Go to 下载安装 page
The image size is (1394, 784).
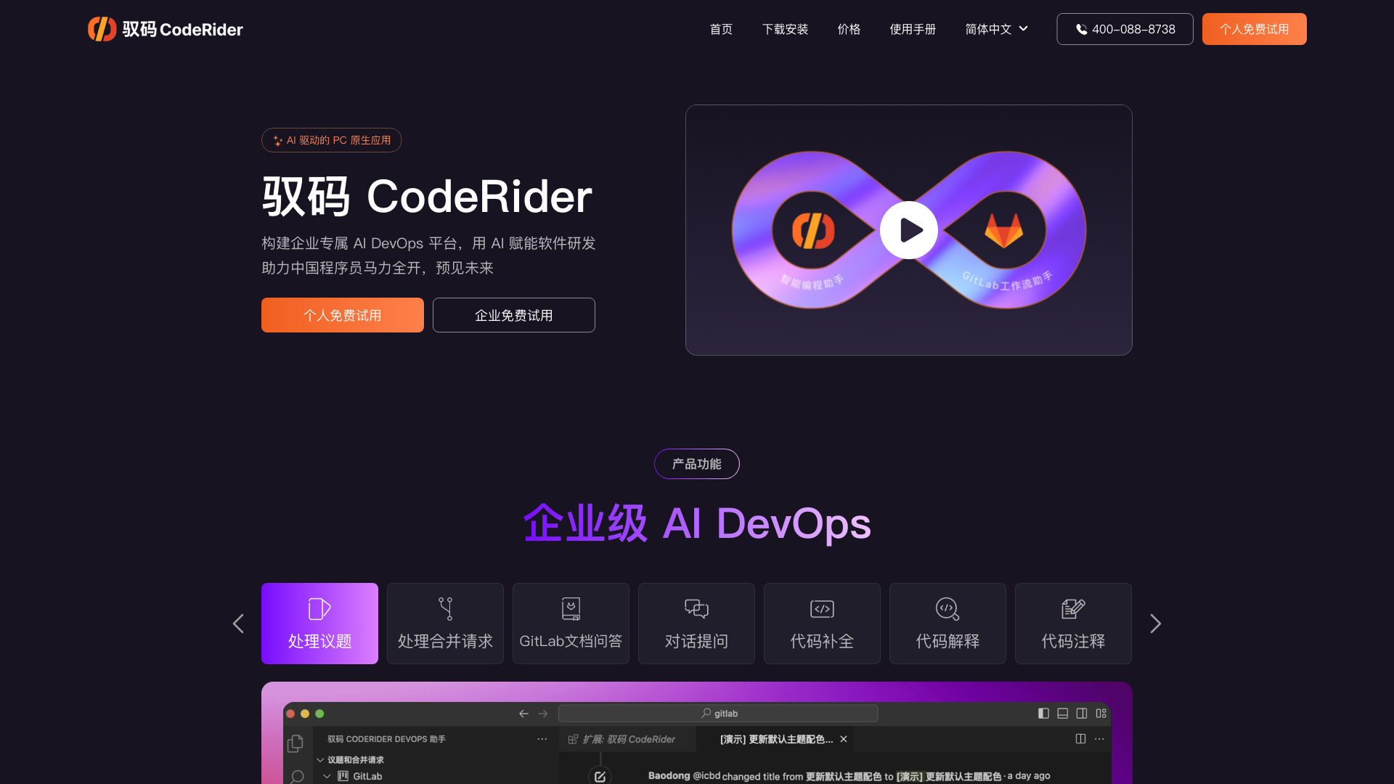tap(785, 29)
